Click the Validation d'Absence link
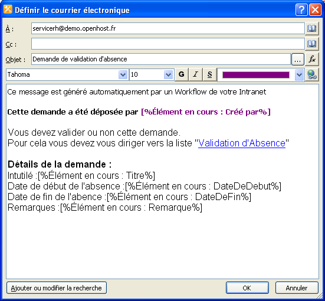The image size is (325, 301). (242, 143)
